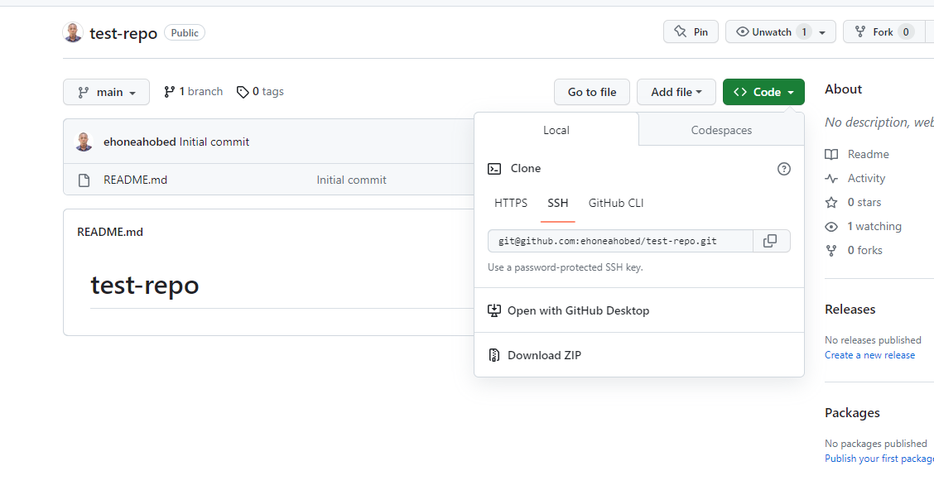Collapse the green Code dropdown button
The width and height of the screenshot is (934, 495).
point(763,92)
